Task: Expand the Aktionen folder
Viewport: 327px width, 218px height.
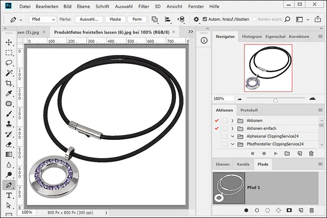Action: [232, 121]
